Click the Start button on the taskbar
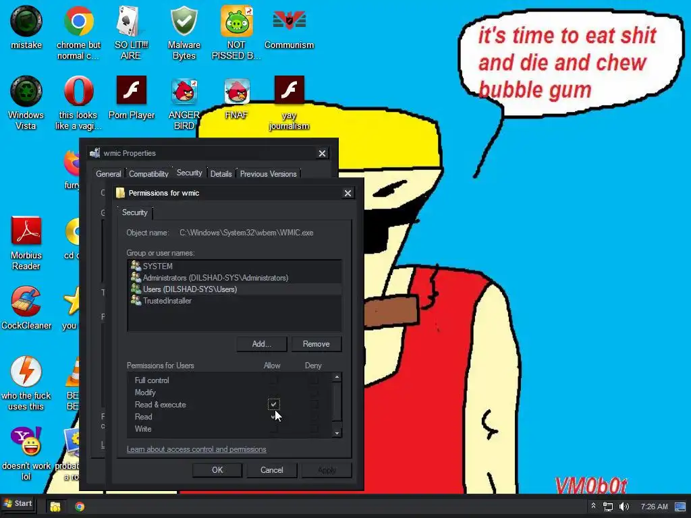 click(x=18, y=503)
